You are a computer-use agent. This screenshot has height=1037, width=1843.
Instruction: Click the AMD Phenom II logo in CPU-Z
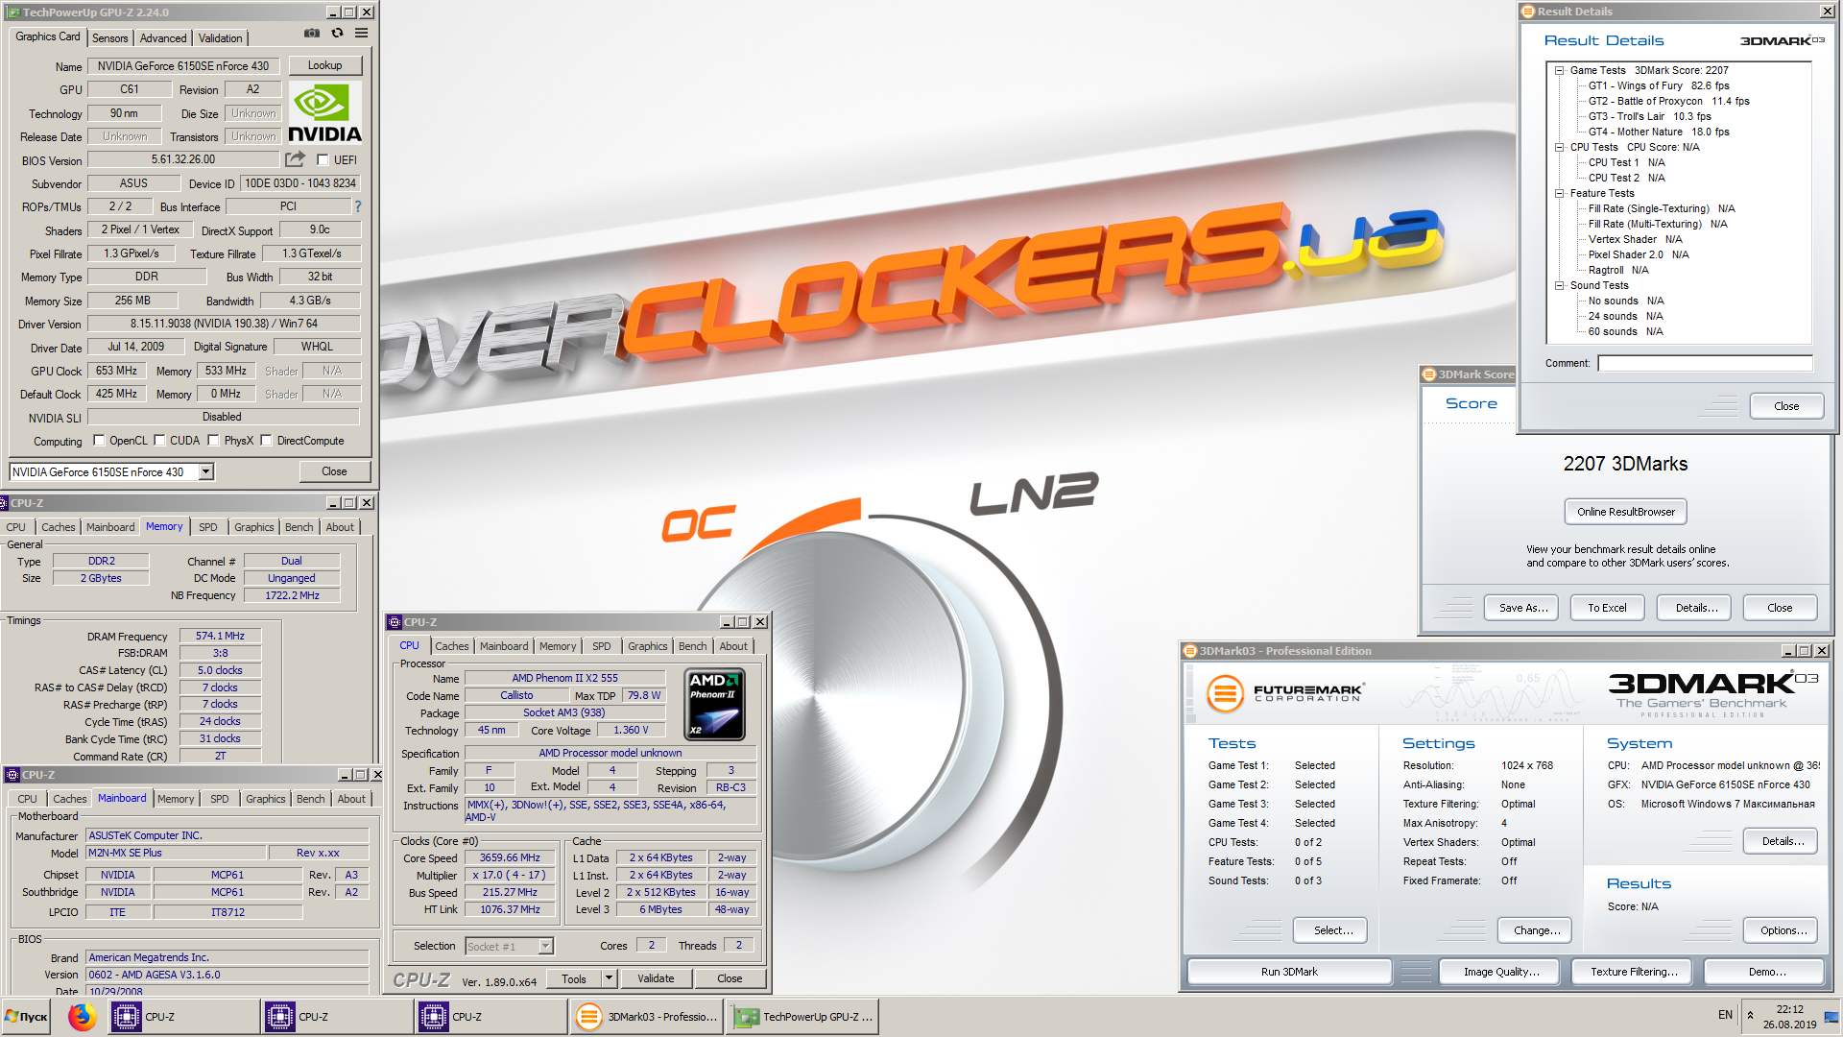coord(715,705)
